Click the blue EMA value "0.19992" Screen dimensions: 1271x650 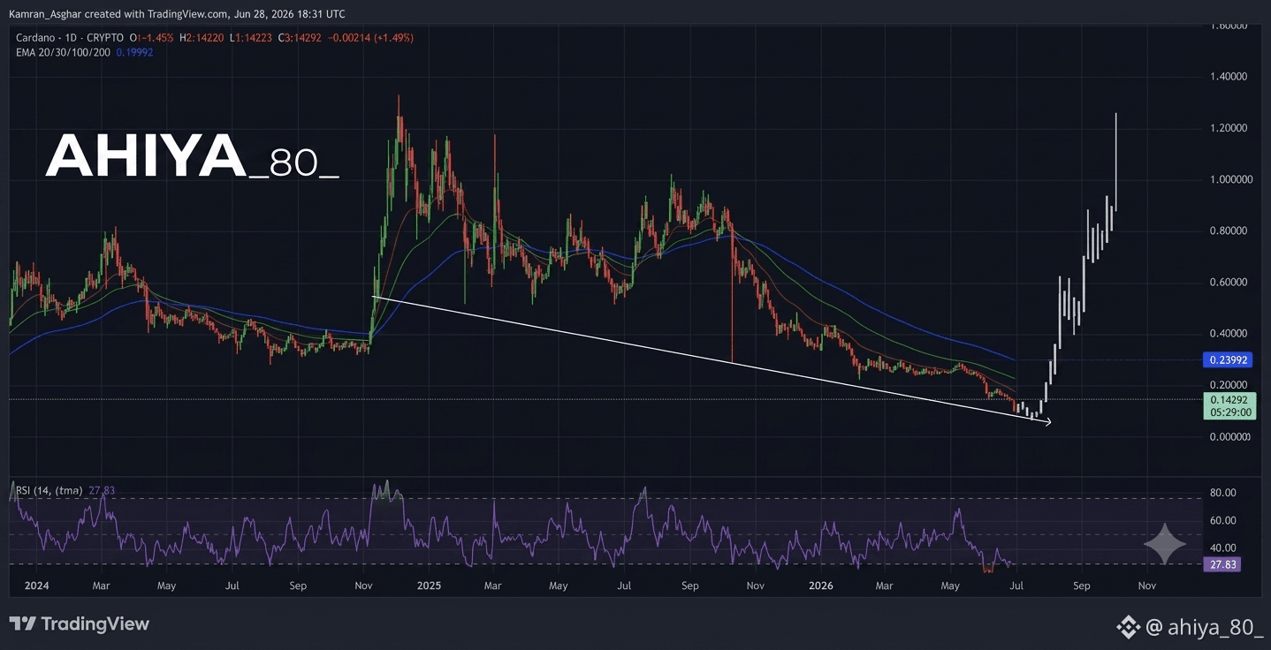[x=134, y=52]
